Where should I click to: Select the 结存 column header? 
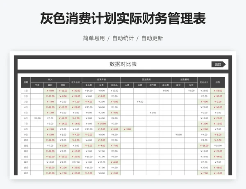click(x=218, y=83)
